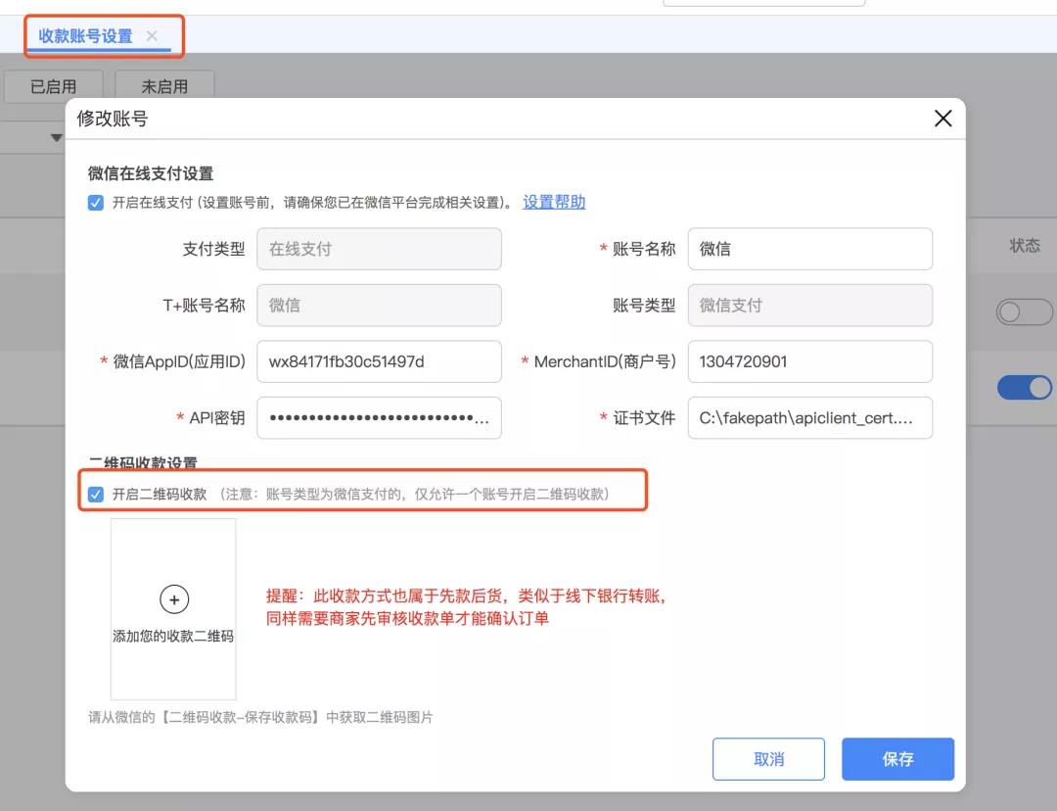This screenshot has height=811, width=1057.
Task: Click the plus icon to add QR code
Action: (x=174, y=599)
